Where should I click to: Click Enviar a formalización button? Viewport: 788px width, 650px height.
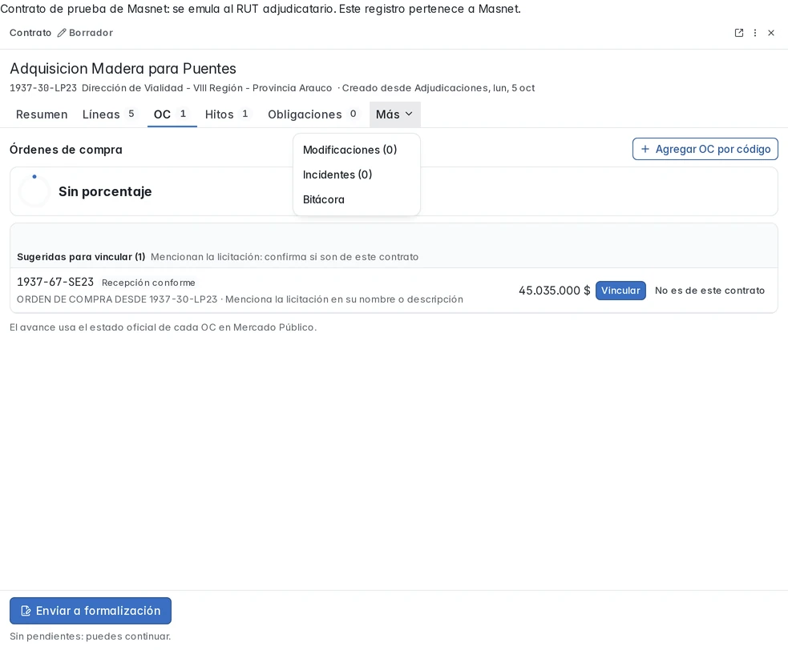coord(91,611)
